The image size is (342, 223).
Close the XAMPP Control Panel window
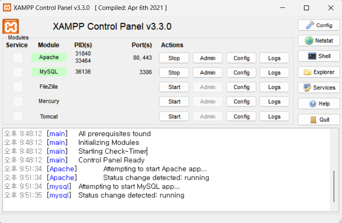pos(331,8)
